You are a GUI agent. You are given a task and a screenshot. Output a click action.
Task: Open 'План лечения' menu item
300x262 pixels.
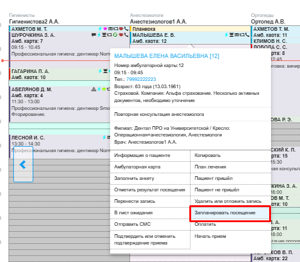230,167
